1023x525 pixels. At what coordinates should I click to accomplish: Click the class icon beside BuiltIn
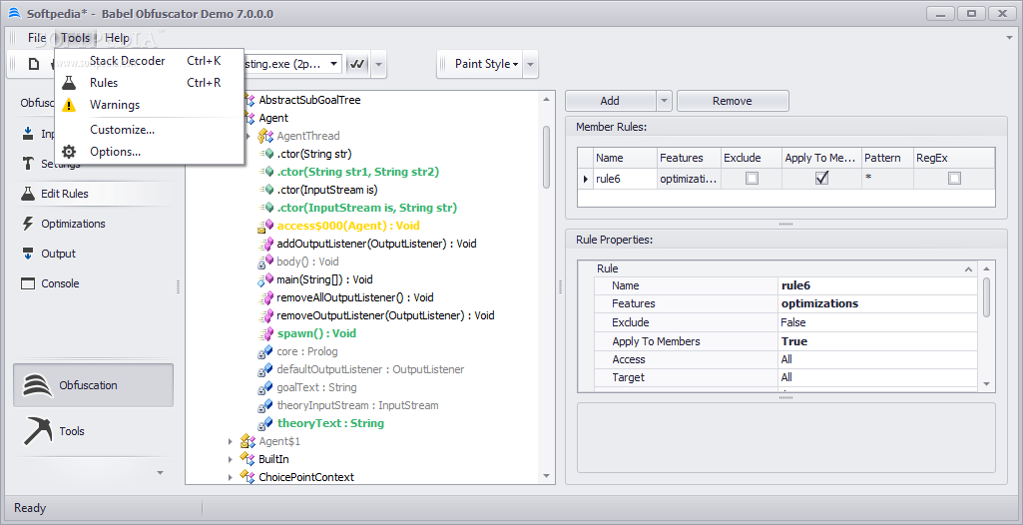coord(248,459)
